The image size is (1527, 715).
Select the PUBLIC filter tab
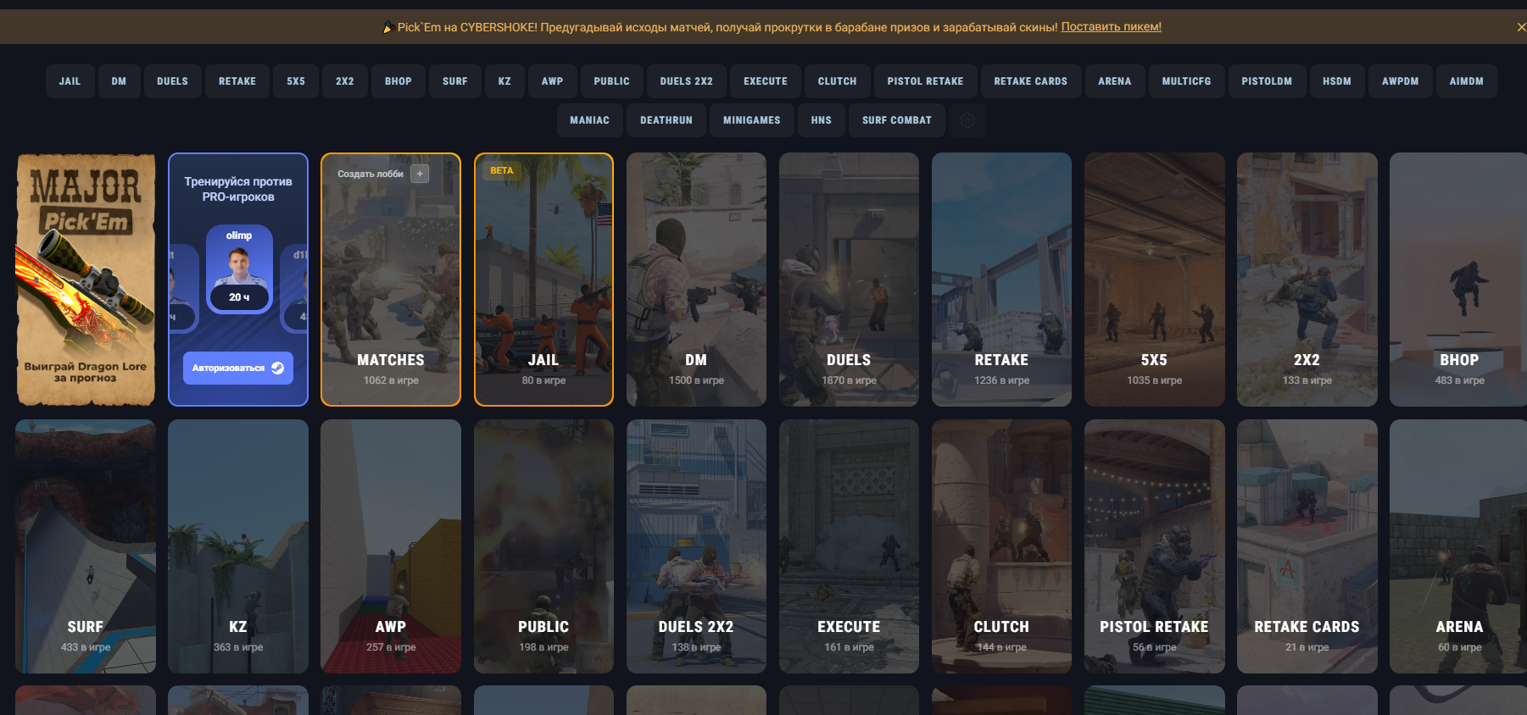pos(611,81)
